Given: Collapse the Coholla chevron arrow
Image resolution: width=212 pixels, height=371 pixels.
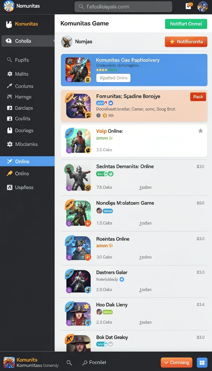Looking at the screenshot, I should (54, 41).
